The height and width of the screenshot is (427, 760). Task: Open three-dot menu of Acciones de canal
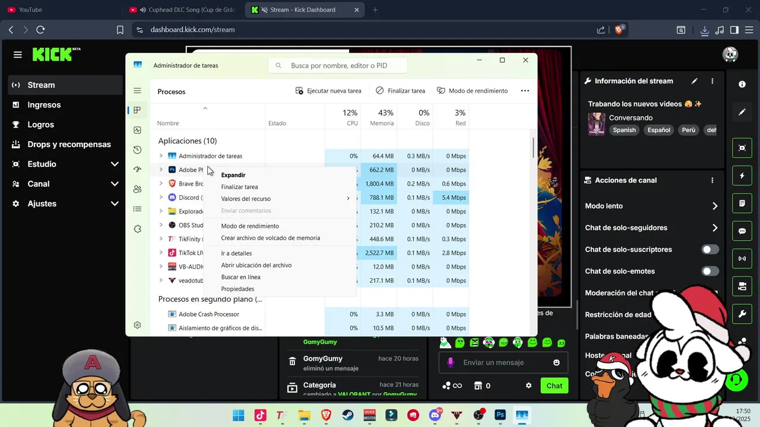click(712, 180)
